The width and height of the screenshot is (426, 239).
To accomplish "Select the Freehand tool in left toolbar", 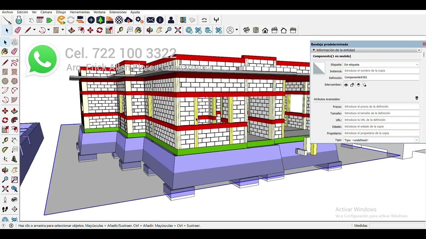I will click(14, 62).
